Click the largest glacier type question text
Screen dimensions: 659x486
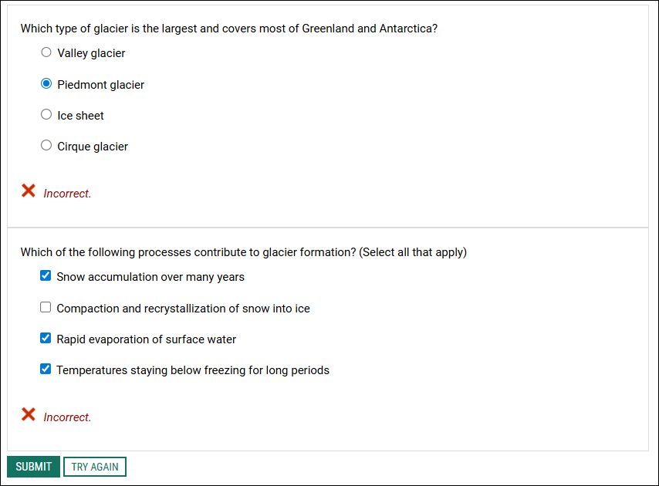tap(229, 28)
